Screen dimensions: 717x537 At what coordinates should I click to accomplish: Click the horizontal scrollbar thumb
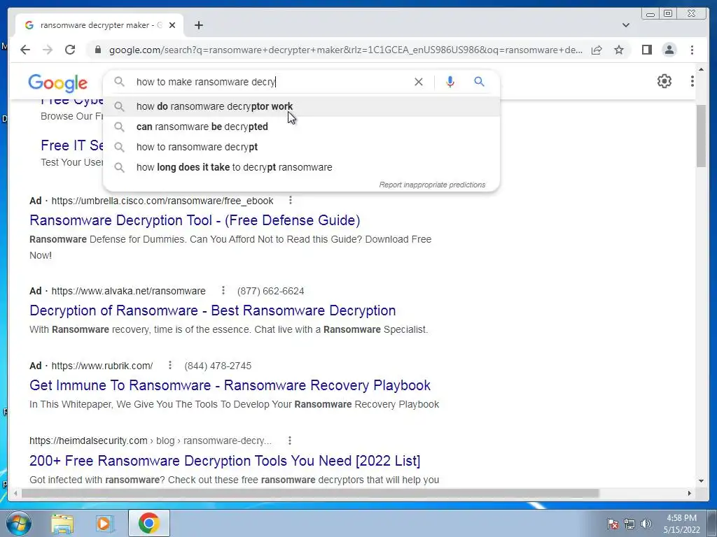click(x=310, y=493)
